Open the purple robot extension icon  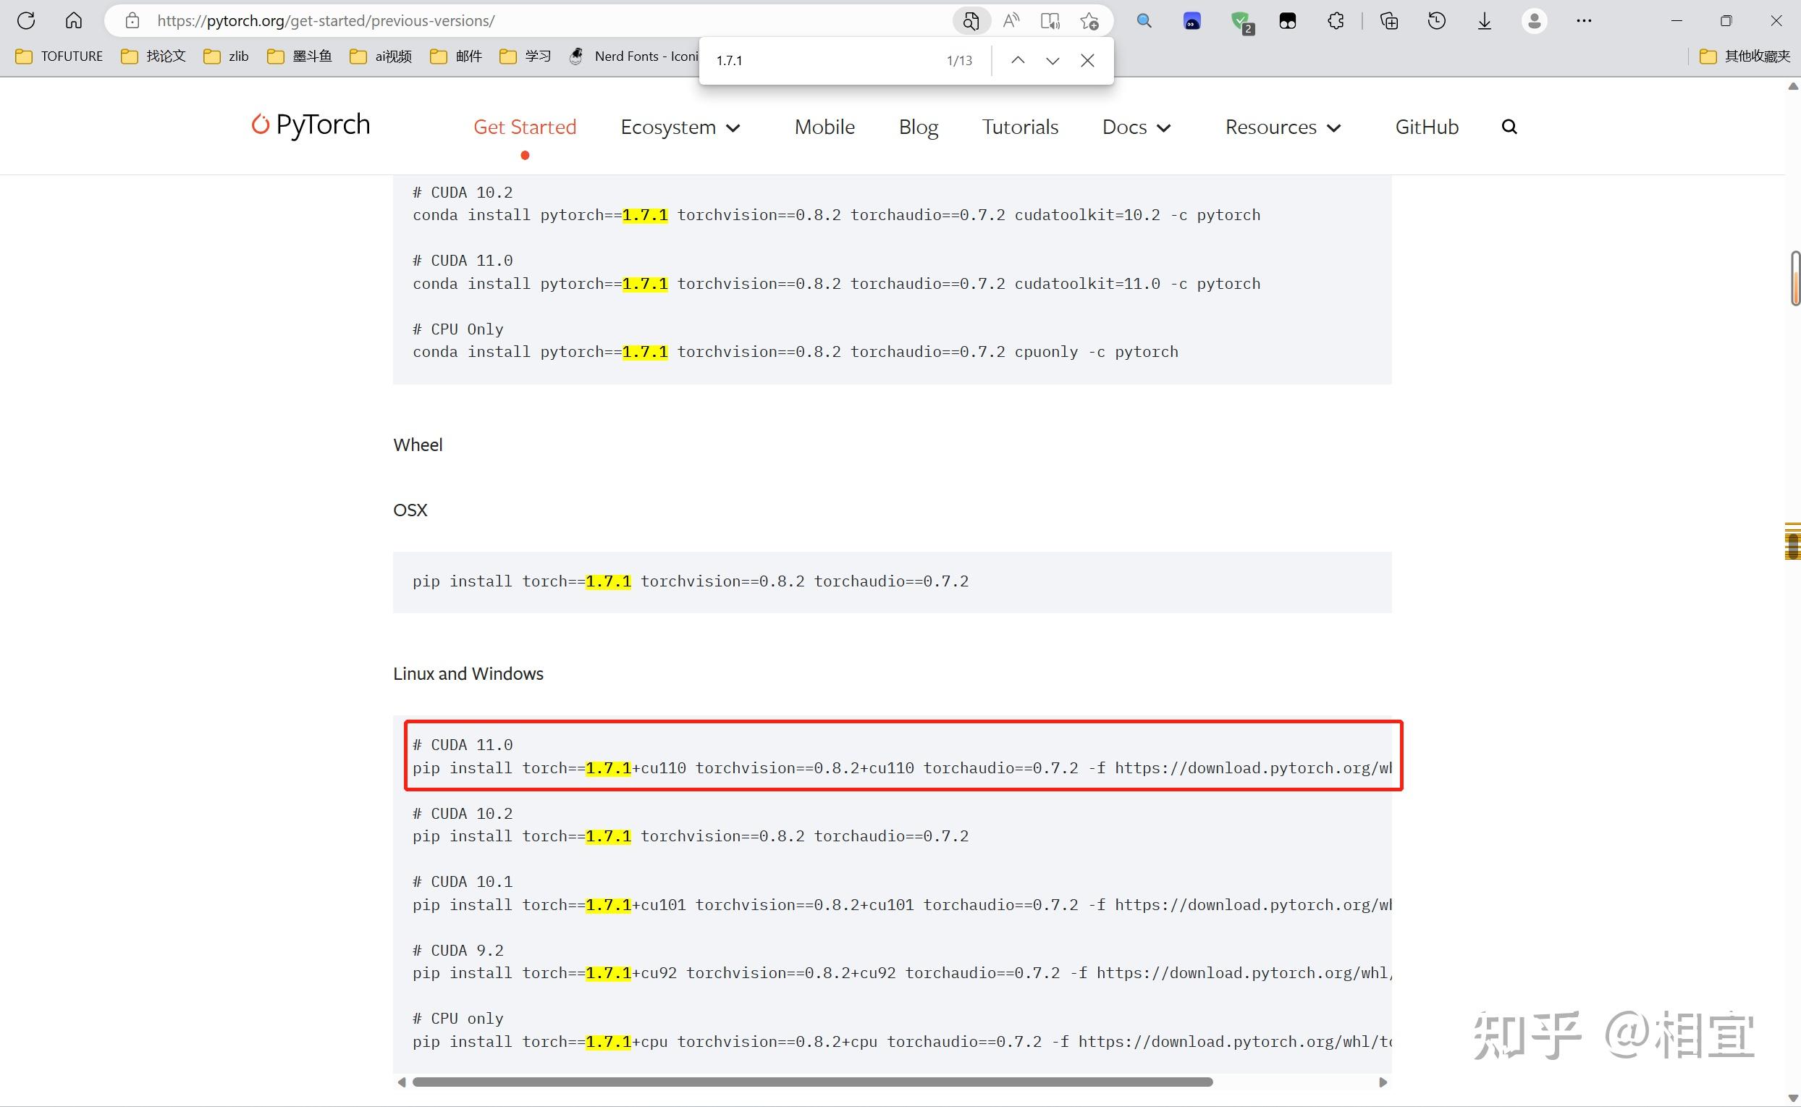point(1192,21)
